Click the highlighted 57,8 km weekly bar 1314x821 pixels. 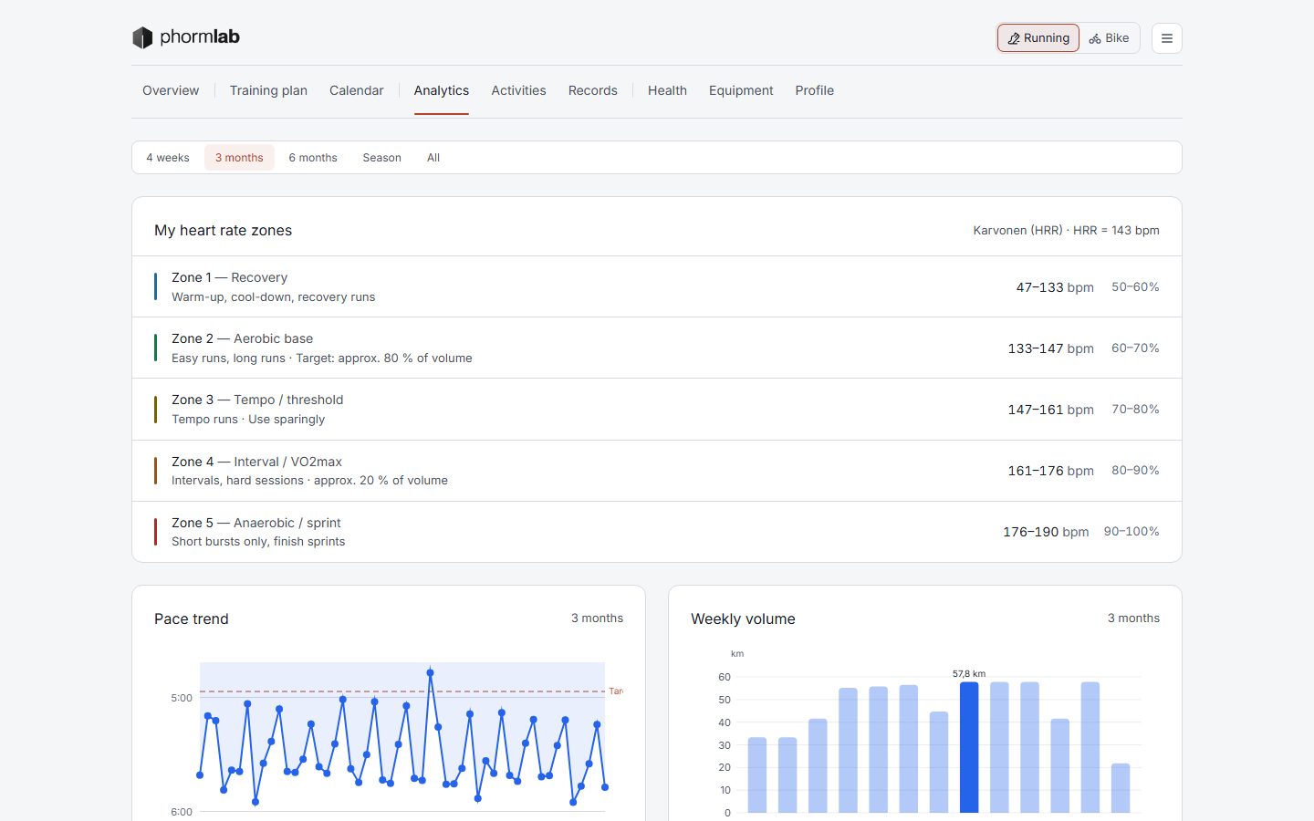[x=969, y=747]
